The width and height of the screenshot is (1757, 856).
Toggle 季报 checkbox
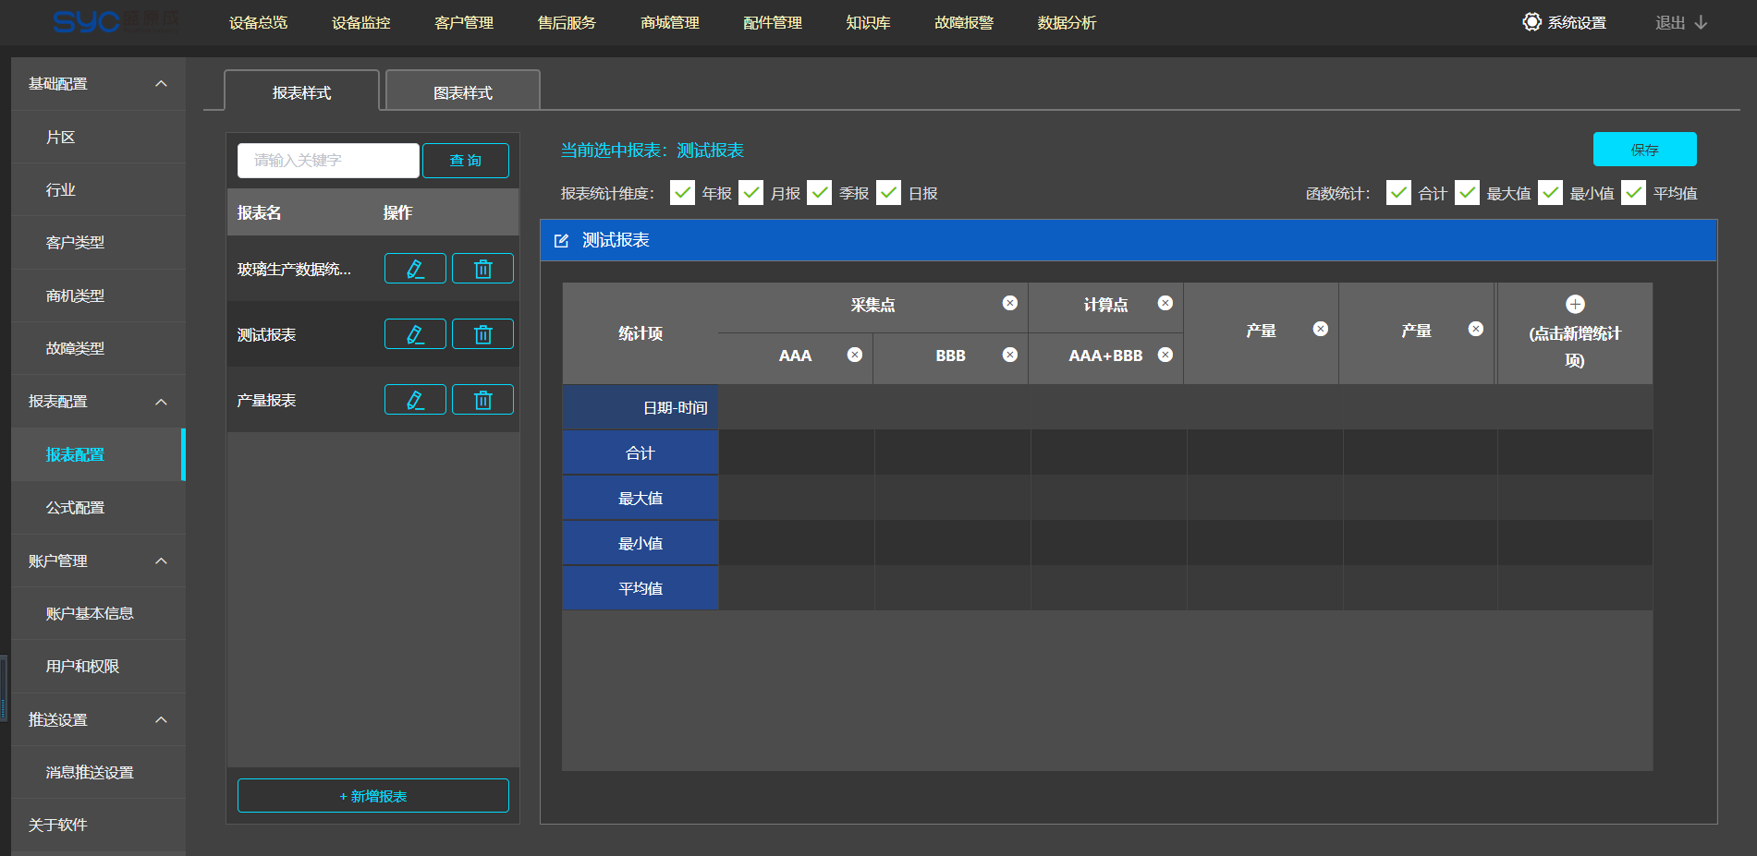point(820,192)
